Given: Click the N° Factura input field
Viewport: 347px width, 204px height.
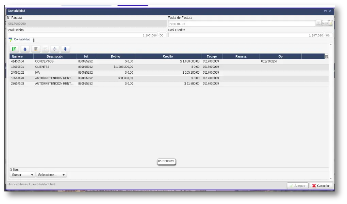Looking at the screenshot, I should pyautogui.click(x=87, y=24).
